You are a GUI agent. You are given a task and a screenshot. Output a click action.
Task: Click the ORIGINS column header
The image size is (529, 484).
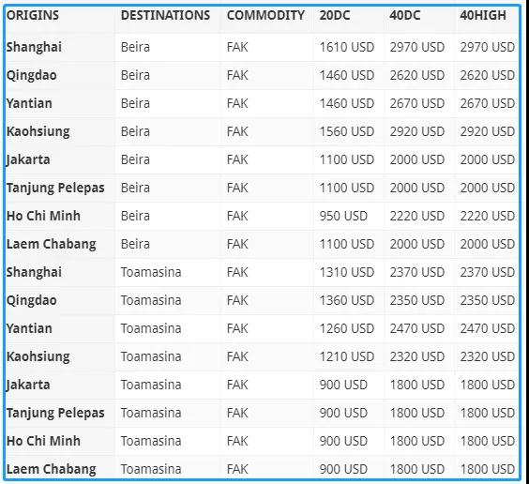[33, 16]
